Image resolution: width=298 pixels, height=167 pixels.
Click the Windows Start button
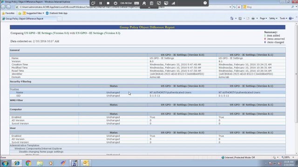pos(5,163)
